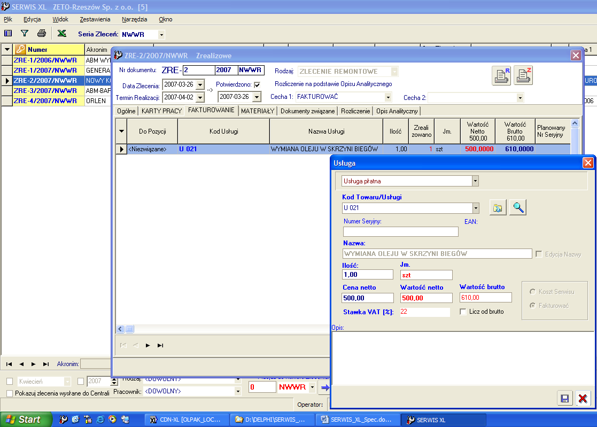The image size is (597, 427).
Task: Switch to the KARTY PRACY tab
Action: 161,111
